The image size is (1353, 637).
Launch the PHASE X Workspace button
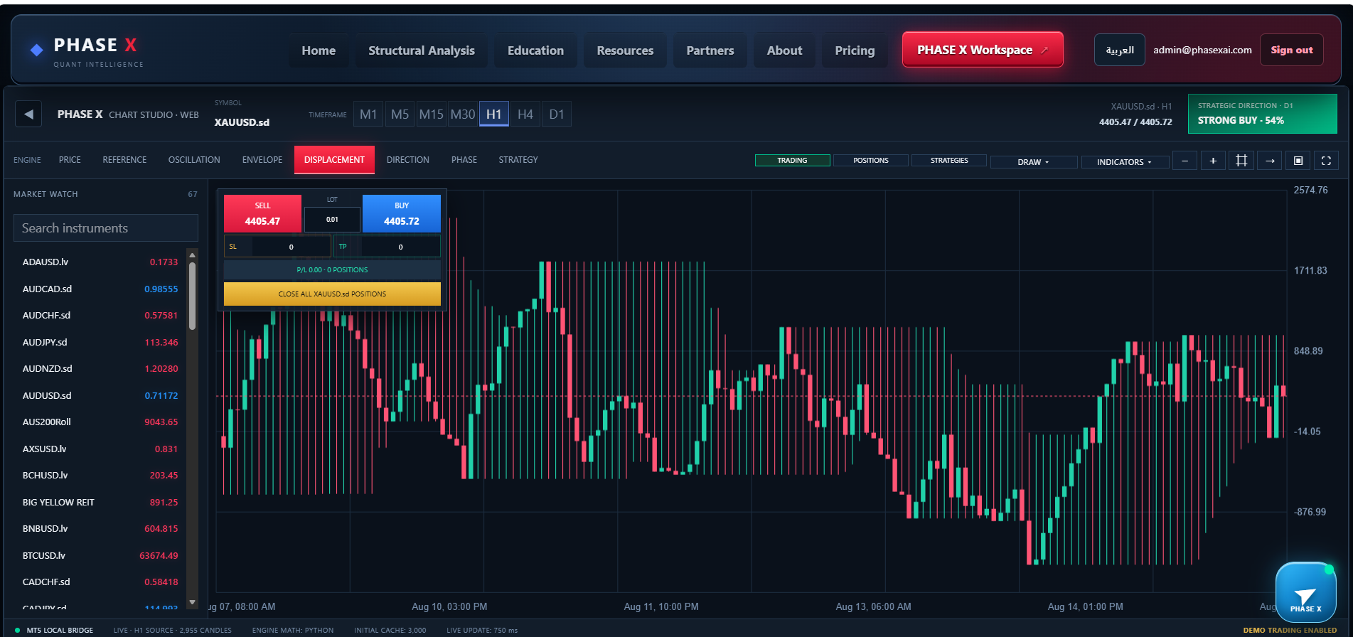[983, 50]
